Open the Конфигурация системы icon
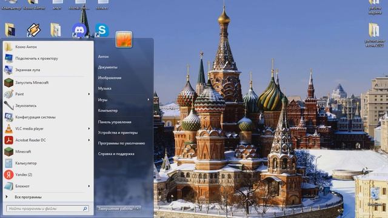Screen dimensions: 388x218 [8, 117]
